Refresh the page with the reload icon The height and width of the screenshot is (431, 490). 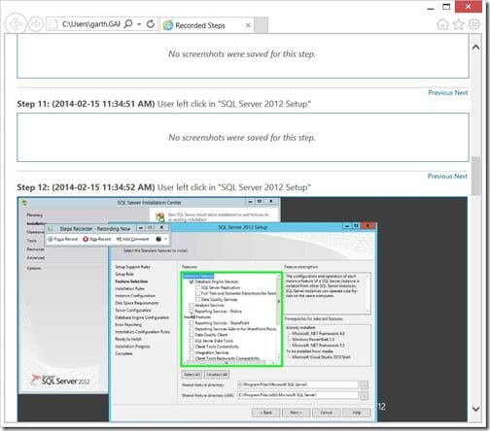click(x=151, y=24)
